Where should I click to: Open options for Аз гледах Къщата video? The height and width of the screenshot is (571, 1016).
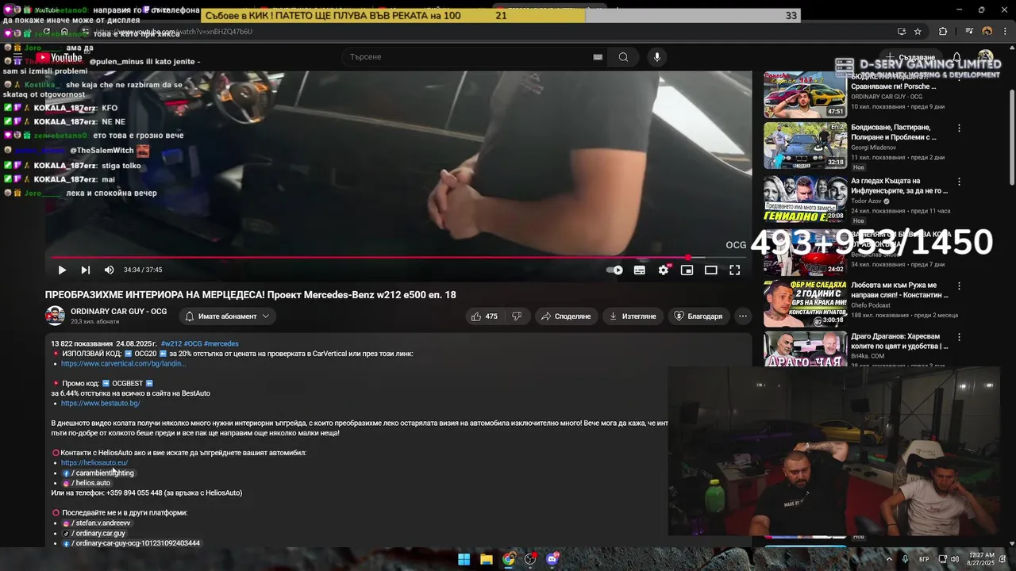(x=959, y=182)
